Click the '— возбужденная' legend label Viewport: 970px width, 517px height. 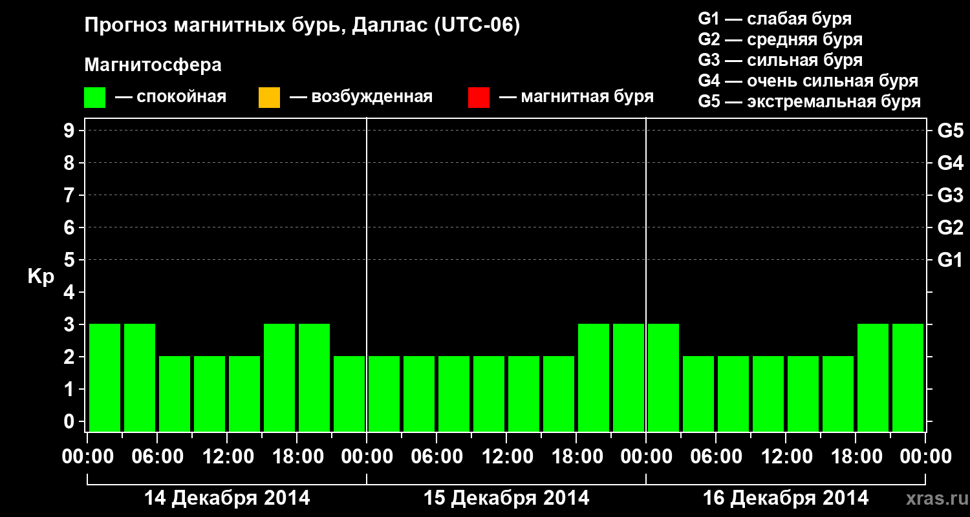click(x=361, y=98)
